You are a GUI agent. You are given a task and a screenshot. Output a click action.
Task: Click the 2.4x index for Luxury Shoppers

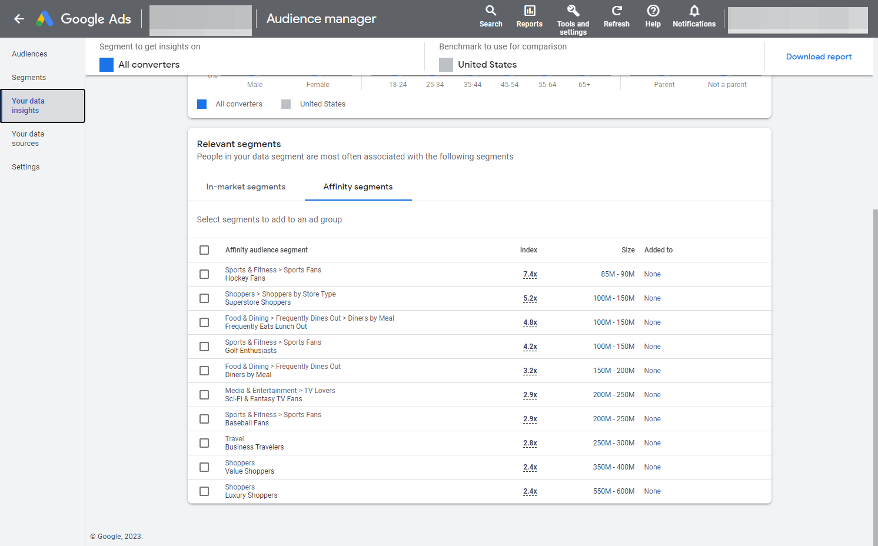click(x=530, y=491)
